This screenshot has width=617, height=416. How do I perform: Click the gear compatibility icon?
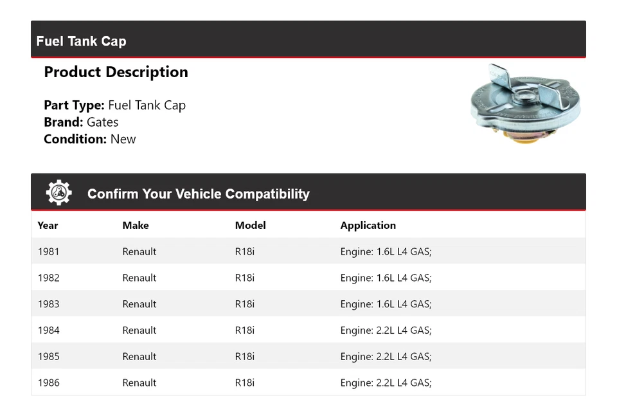tap(58, 193)
